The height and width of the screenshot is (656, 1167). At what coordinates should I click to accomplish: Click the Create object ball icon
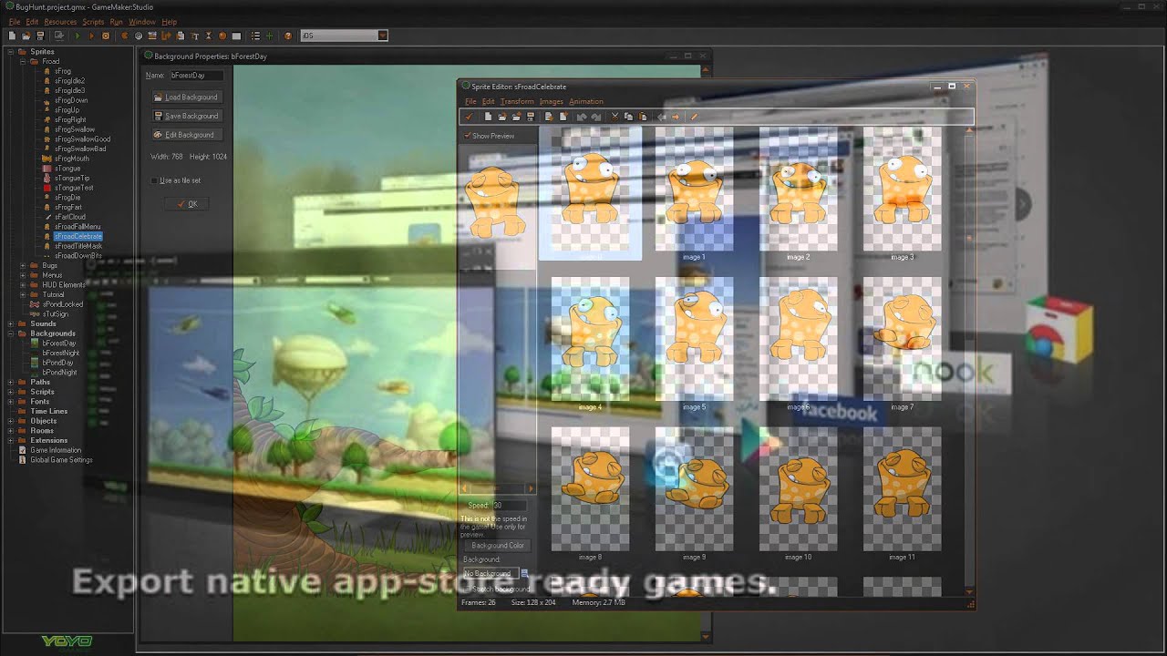222,36
